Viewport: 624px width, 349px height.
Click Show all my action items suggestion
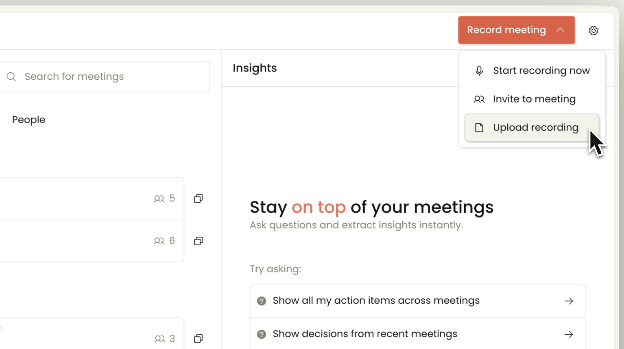pyautogui.click(x=418, y=301)
